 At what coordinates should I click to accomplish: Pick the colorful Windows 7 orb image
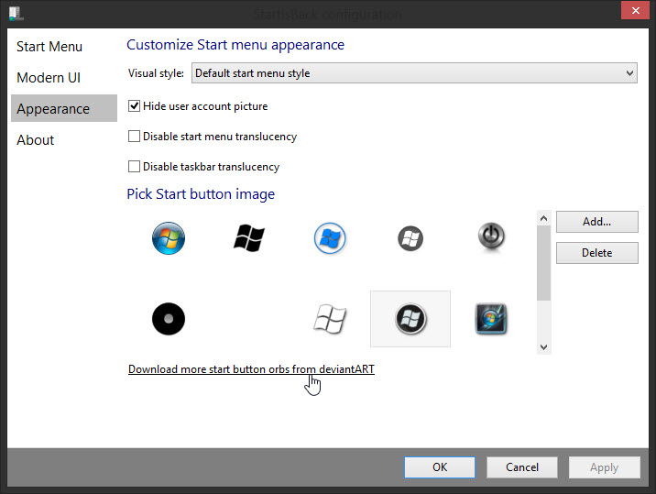169,238
